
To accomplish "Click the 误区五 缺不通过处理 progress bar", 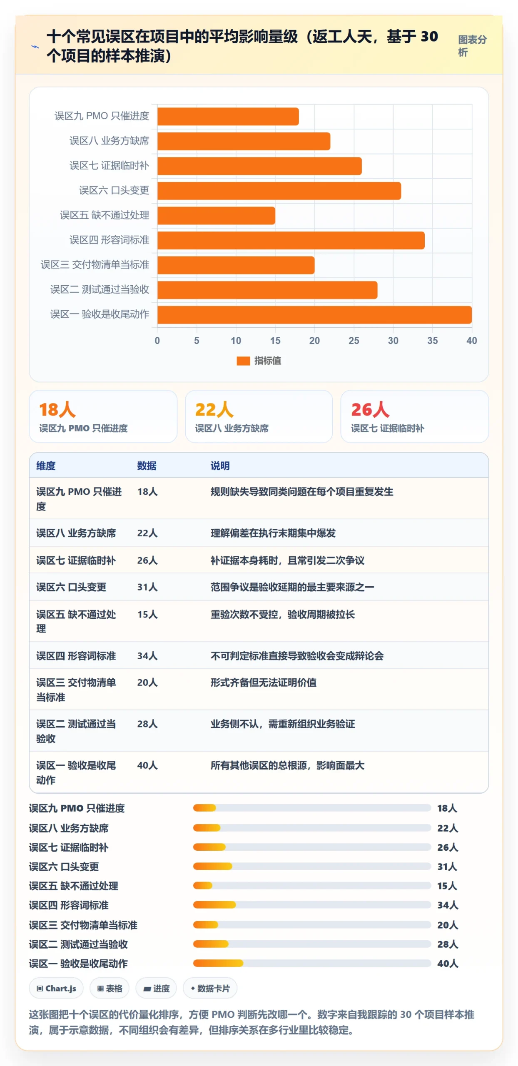I will 312,885.
